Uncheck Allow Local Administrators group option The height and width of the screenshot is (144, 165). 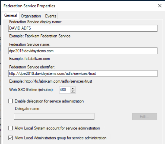pos(11,138)
